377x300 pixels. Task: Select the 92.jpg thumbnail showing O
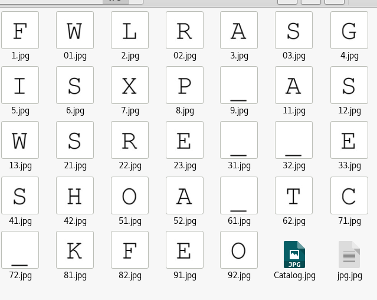click(x=239, y=250)
